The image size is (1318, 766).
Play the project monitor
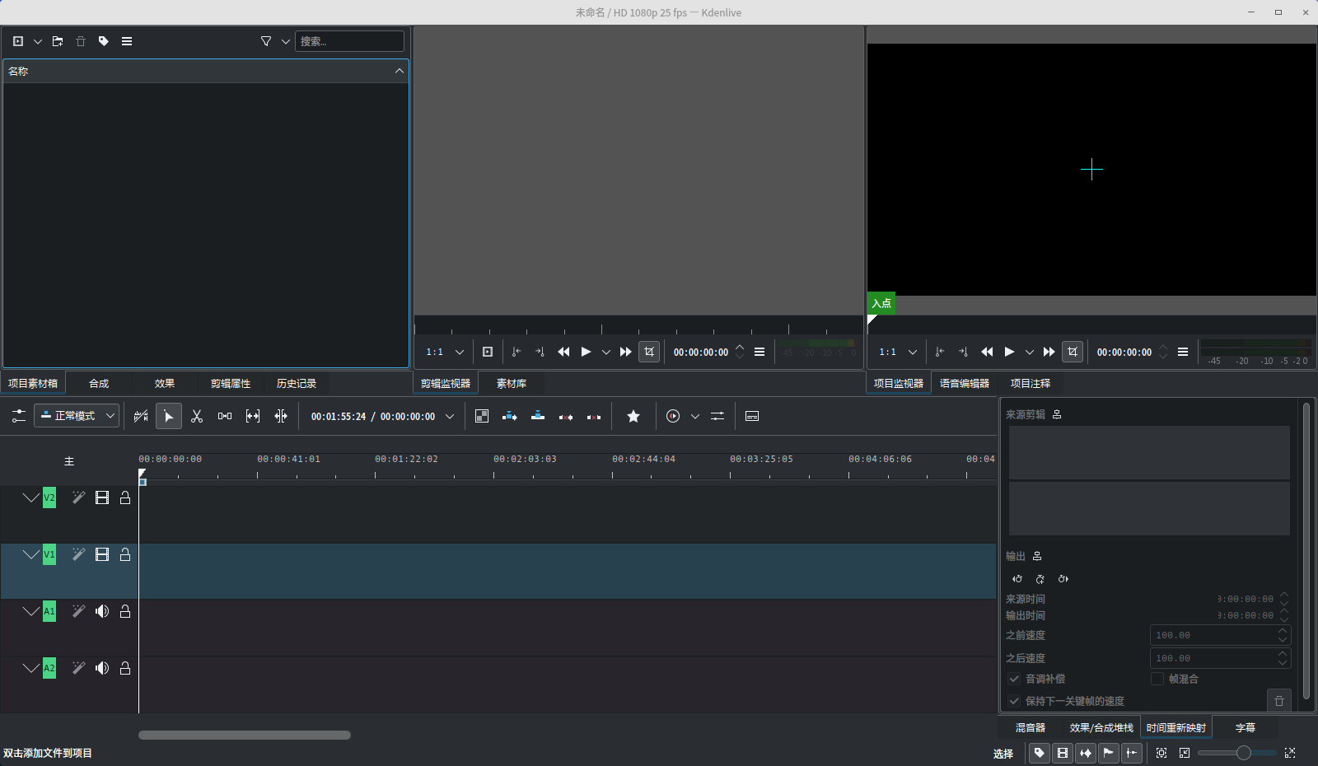click(1009, 352)
